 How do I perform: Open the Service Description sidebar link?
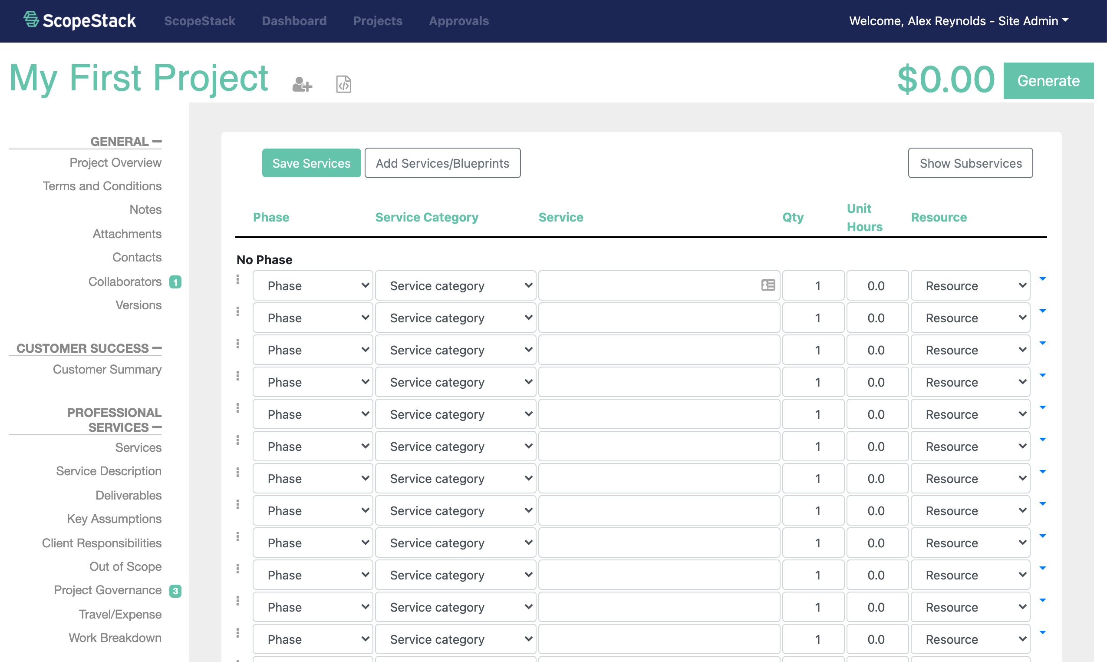coord(109,471)
